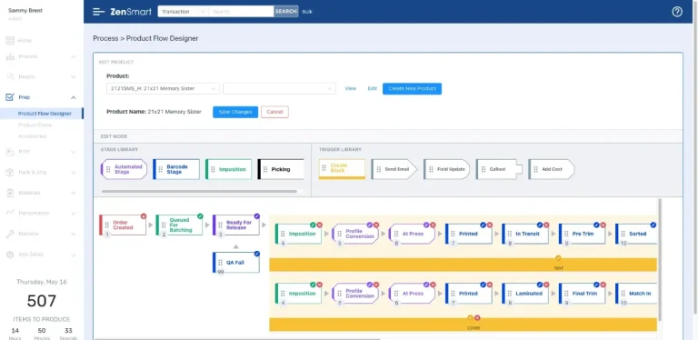Save the product with Save Changes
This screenshot has width=698, height=340.
(235, 112)
